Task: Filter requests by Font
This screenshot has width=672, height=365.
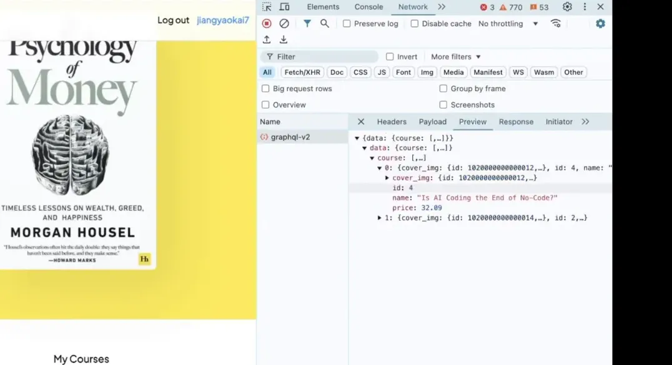Action: (x=403, y=72)
